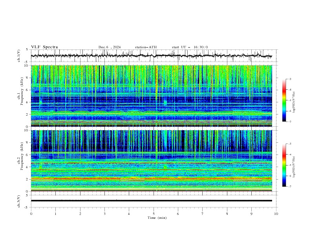This screenshot has width=311, height=240.
Task: Click the ch.2 "Frequency (kHz)" axis label
Action: (x=22, y=156)
